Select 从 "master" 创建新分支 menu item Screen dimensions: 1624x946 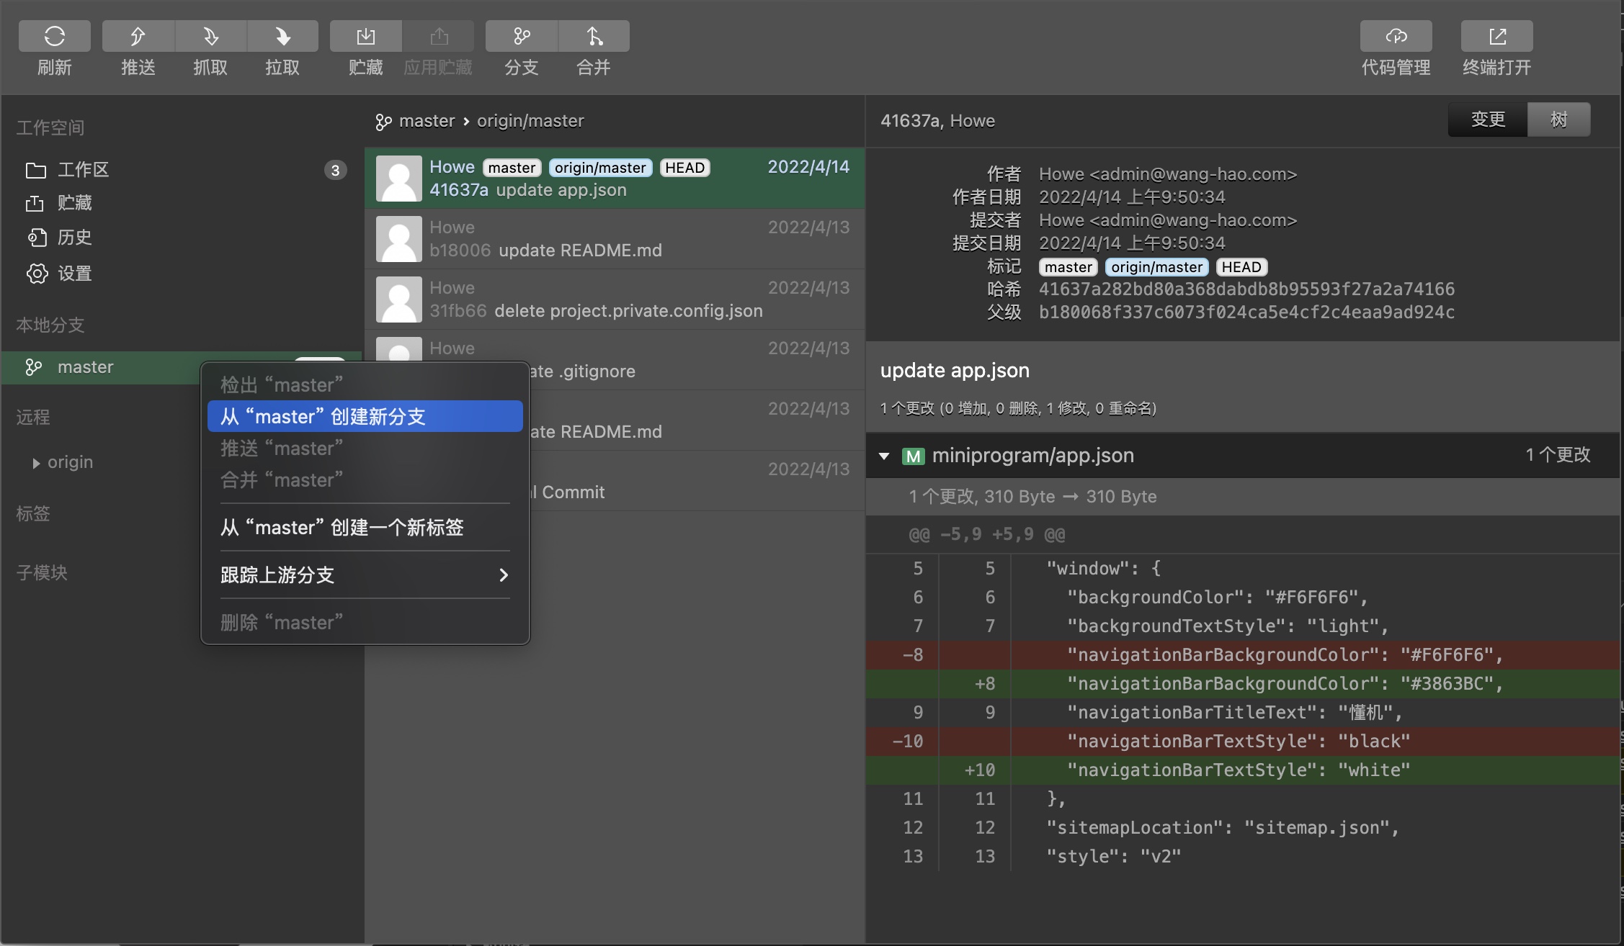(365, 416)
